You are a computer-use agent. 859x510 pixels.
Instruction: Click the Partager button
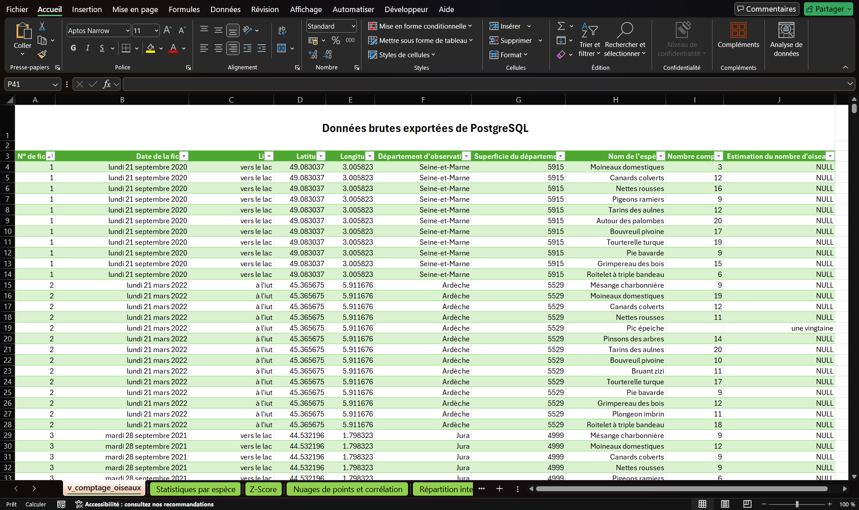coord(828,8)
